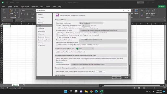Show hidden system tray icons chevron
167x94 pixels.
click(147, 91)
